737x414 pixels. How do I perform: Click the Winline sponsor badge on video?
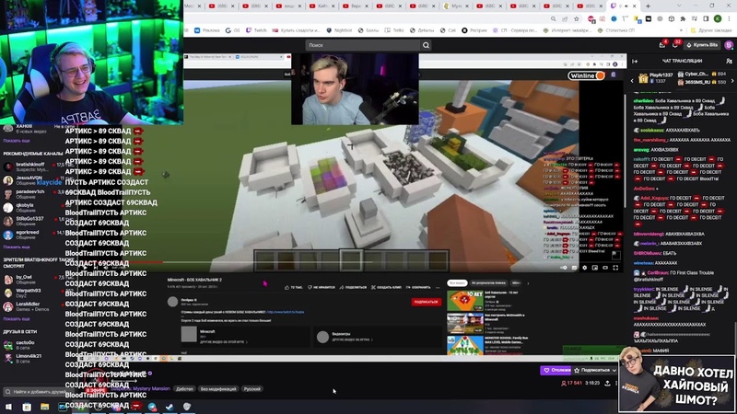click(586, 75)
